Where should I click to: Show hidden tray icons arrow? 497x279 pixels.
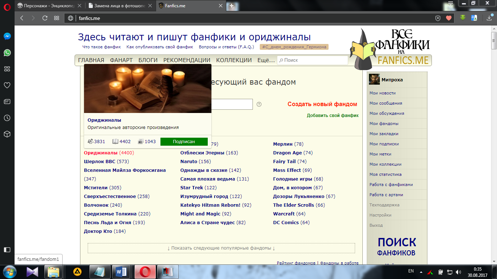(x=421, y=271)
